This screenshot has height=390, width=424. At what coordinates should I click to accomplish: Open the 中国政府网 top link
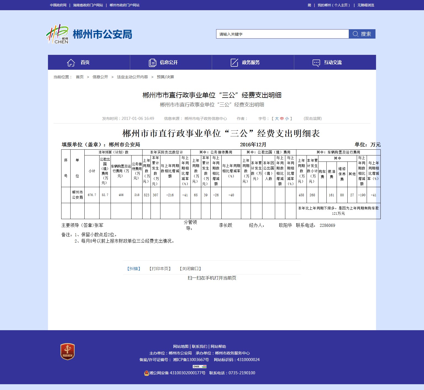click(58, 5)
